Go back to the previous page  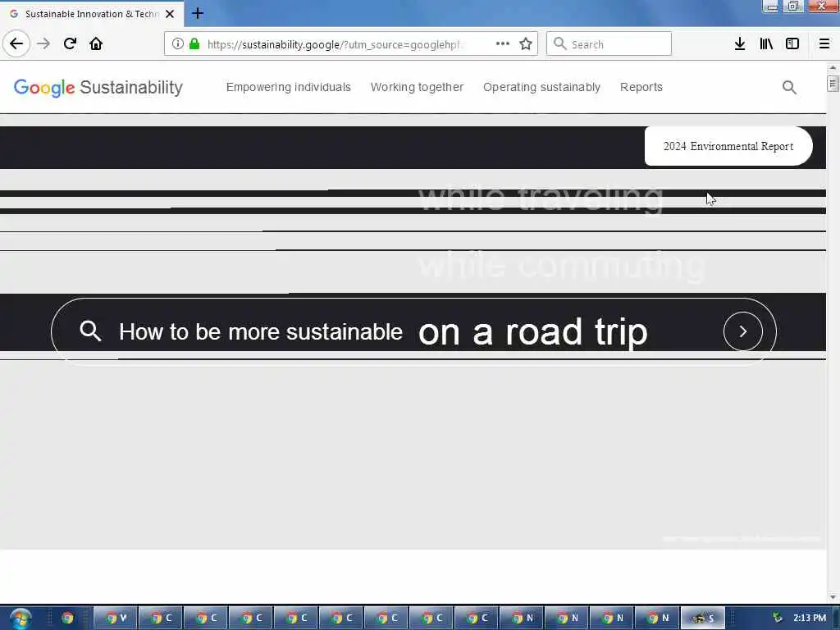point(16,43)
